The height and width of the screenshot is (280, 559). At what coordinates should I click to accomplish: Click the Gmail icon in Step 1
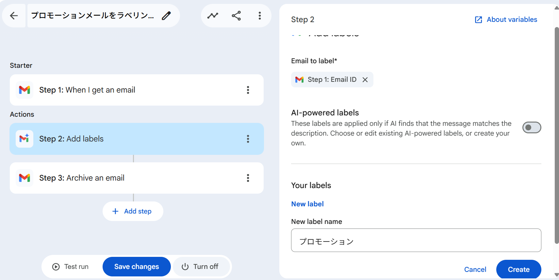click(x=25, y=90)
